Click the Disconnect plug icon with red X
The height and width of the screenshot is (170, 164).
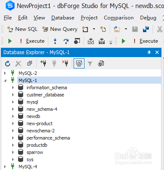[65, 63]
